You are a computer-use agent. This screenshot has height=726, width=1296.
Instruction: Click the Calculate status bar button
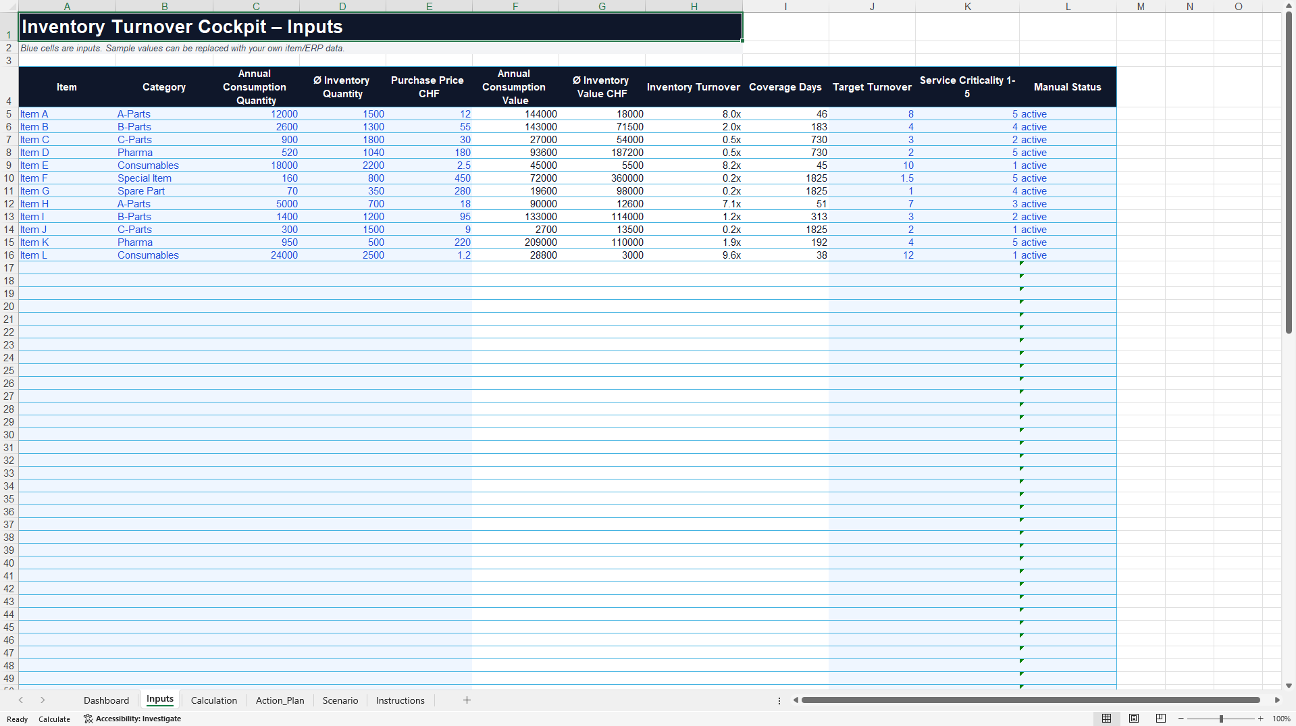pyautogui.click(x=54, y=719)
